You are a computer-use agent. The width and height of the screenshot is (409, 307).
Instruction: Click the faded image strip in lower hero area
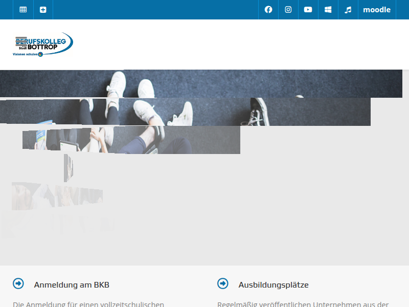56,196
